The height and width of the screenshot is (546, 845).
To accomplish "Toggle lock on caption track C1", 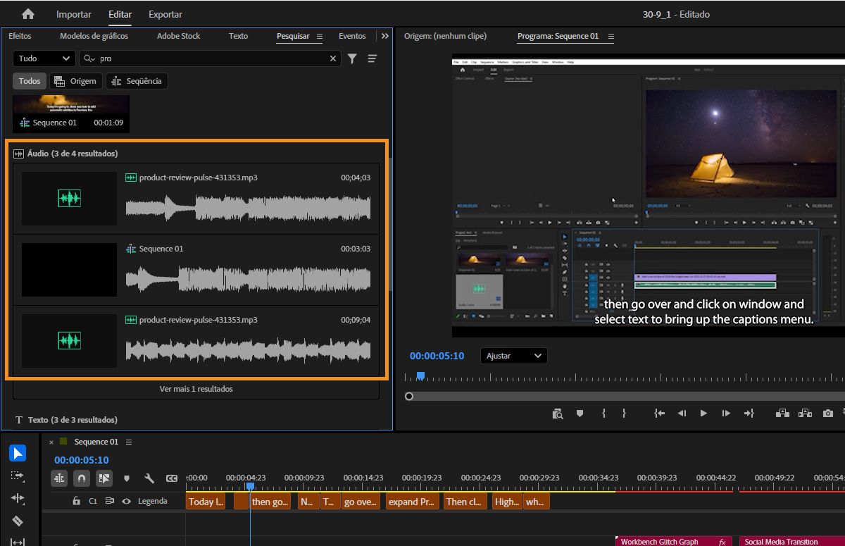I will click(76, 502).
